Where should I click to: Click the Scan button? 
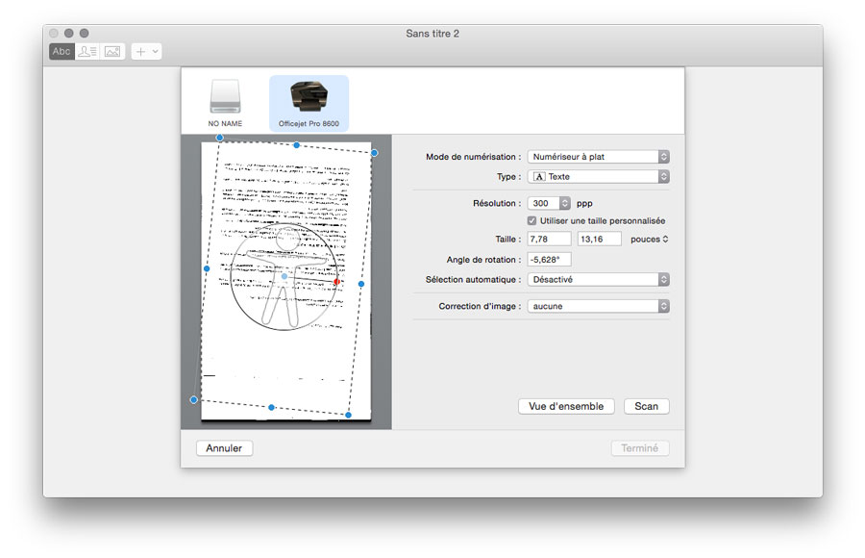(x=646, y=406)
